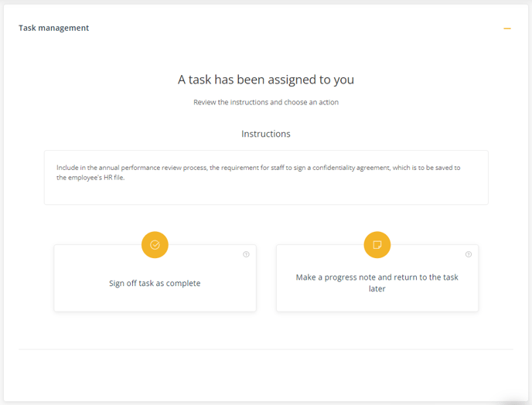This screenshot has width=532, height=405.
Task: Click the horizontal divider below the cards
Action: [x=266, y=349]
